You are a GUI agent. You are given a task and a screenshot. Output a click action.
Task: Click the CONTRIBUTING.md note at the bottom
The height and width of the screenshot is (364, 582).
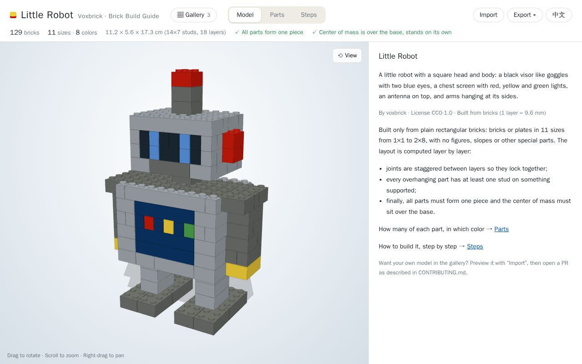473,268
